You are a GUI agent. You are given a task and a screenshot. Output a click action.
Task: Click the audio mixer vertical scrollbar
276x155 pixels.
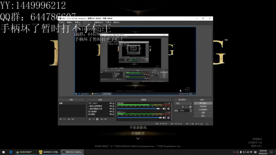(x=172, y=112)
